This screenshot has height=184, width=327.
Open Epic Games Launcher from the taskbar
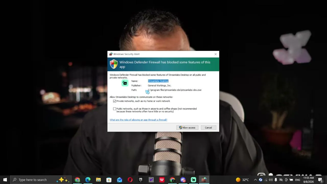coord(141,180)
